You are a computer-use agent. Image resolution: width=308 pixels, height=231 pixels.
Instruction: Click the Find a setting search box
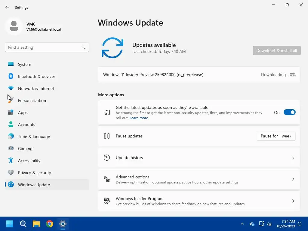47,47
